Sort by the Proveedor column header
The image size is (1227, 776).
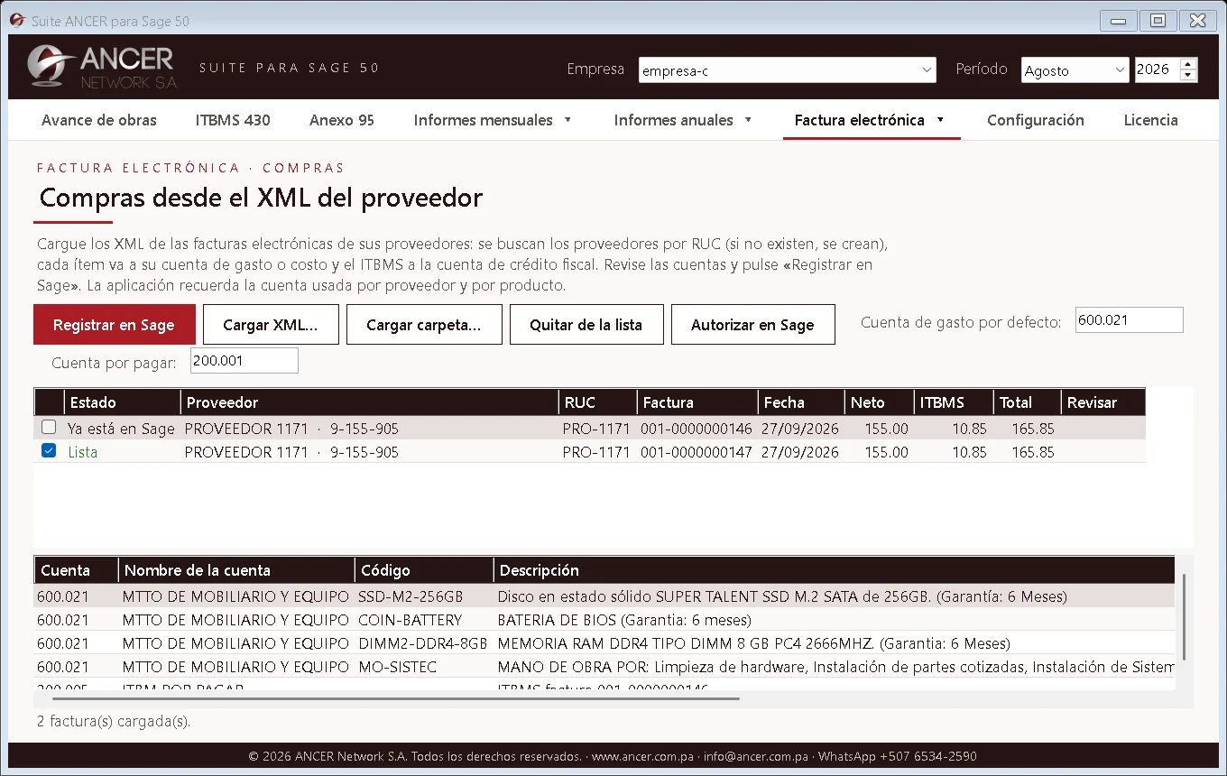point(369,402)
